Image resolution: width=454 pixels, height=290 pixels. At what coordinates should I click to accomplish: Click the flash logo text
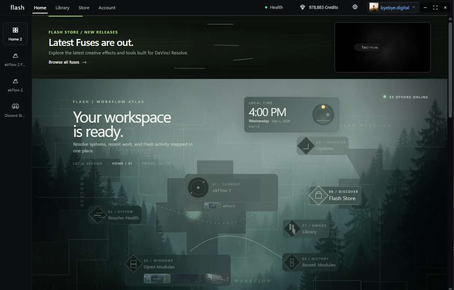pos(17,8)
